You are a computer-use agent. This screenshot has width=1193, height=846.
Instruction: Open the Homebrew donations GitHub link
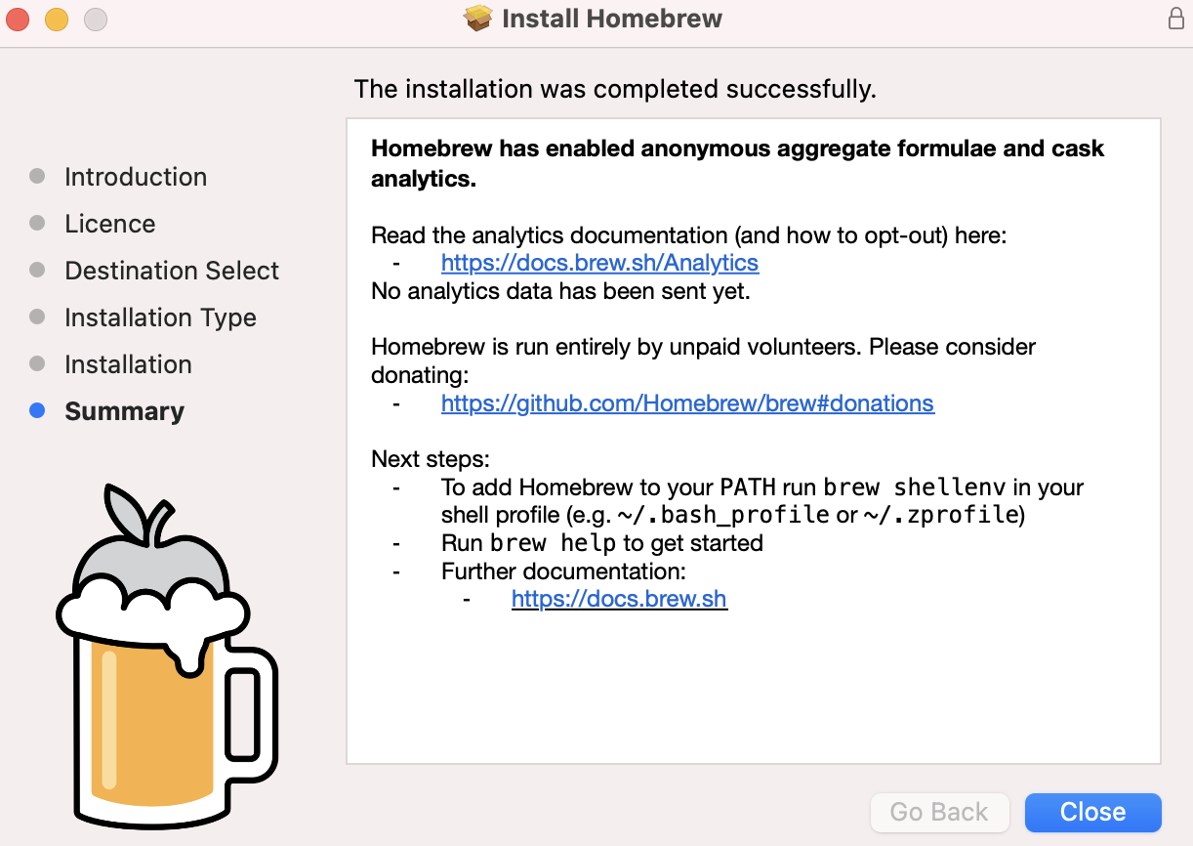tap(687, 402)
